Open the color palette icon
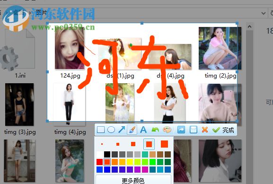273x184 pixels. pos(167,130)
